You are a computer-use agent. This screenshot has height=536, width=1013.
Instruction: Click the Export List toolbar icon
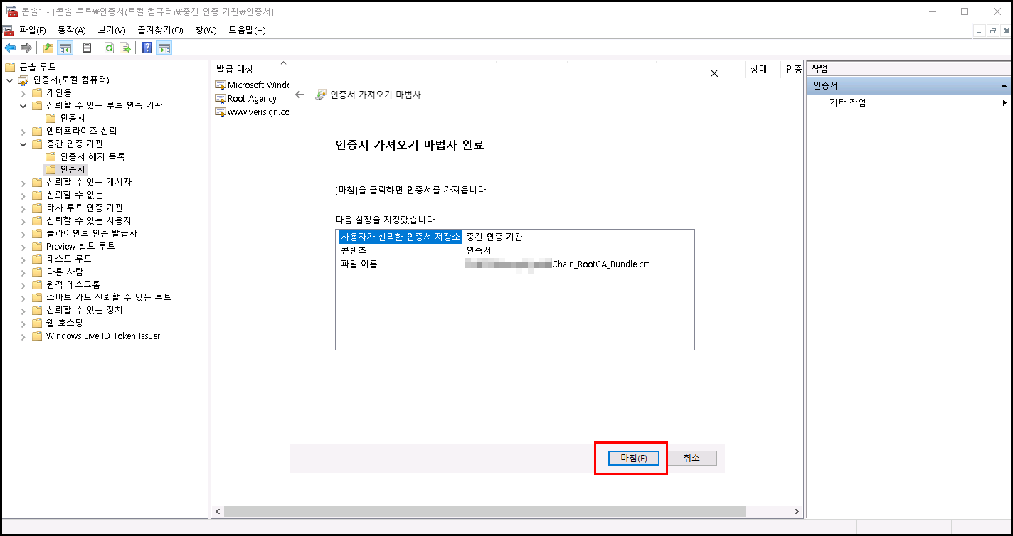click(125, 48)
